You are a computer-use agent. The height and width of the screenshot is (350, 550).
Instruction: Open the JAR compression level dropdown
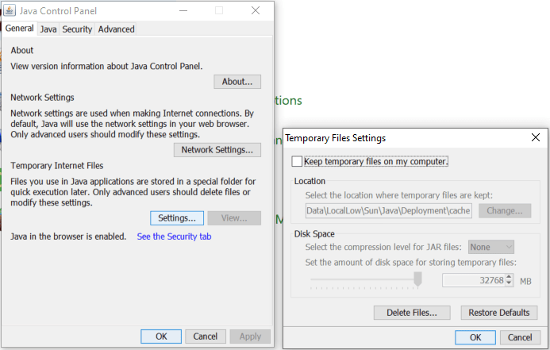[491, 248]
